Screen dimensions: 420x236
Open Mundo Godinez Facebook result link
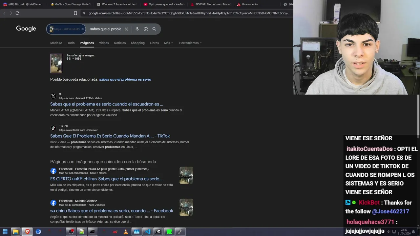(x=112, y=211)
